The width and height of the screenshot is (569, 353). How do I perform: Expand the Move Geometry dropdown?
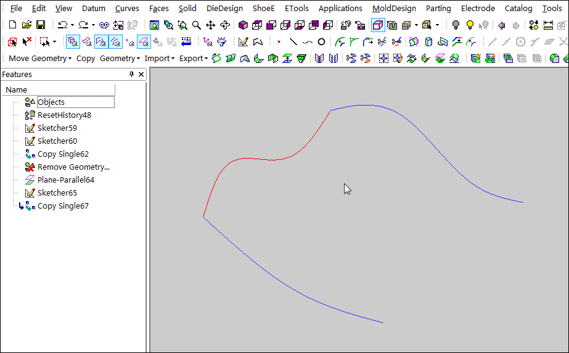point(41,59)
